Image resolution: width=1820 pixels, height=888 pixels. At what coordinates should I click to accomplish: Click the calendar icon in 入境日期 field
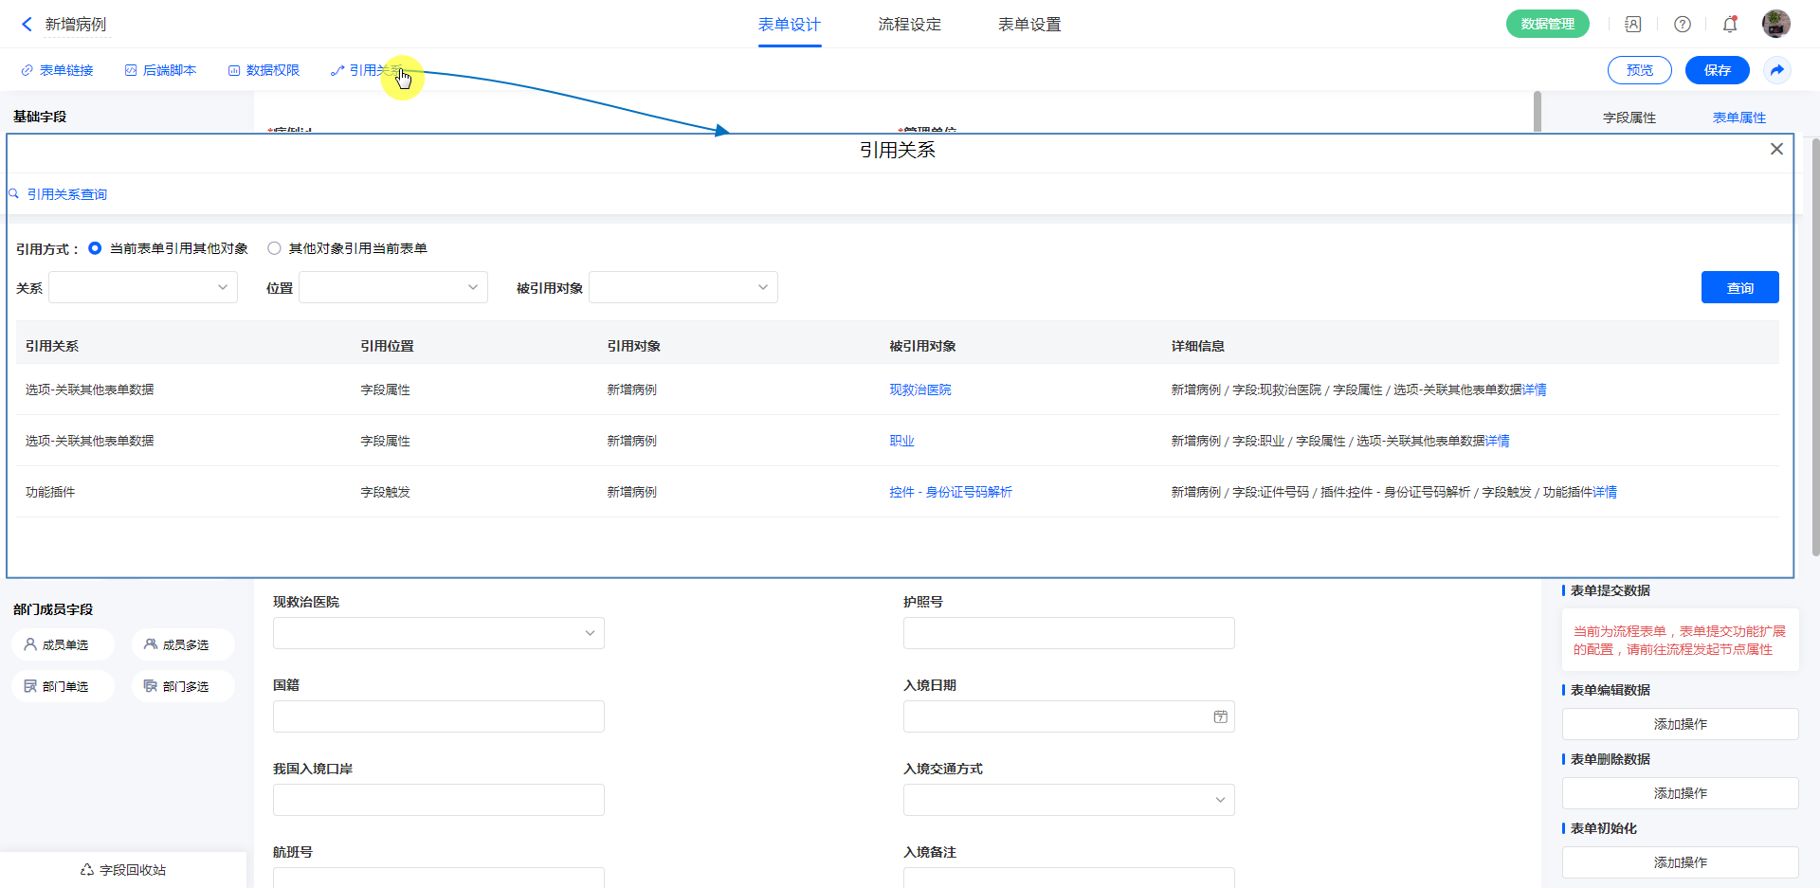coord(1220,717)
